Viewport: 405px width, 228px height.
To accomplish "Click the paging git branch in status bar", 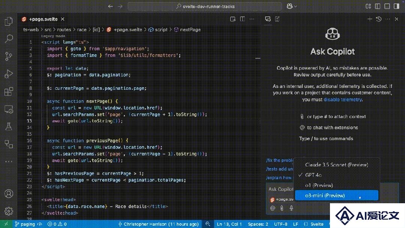I will (25, 224).
